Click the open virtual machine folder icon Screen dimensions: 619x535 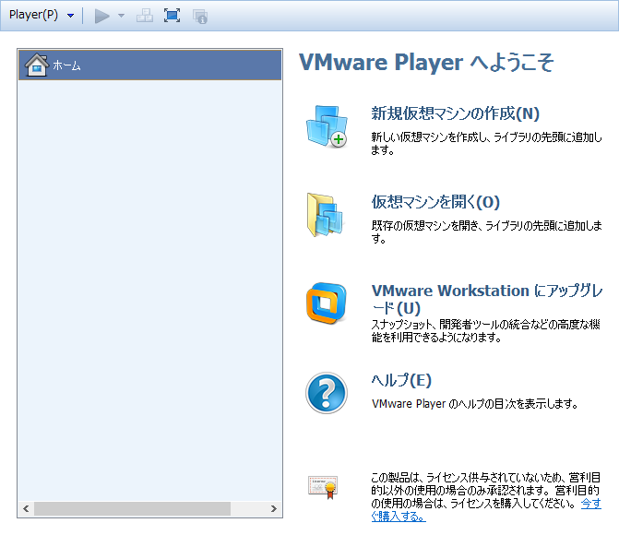325,215
